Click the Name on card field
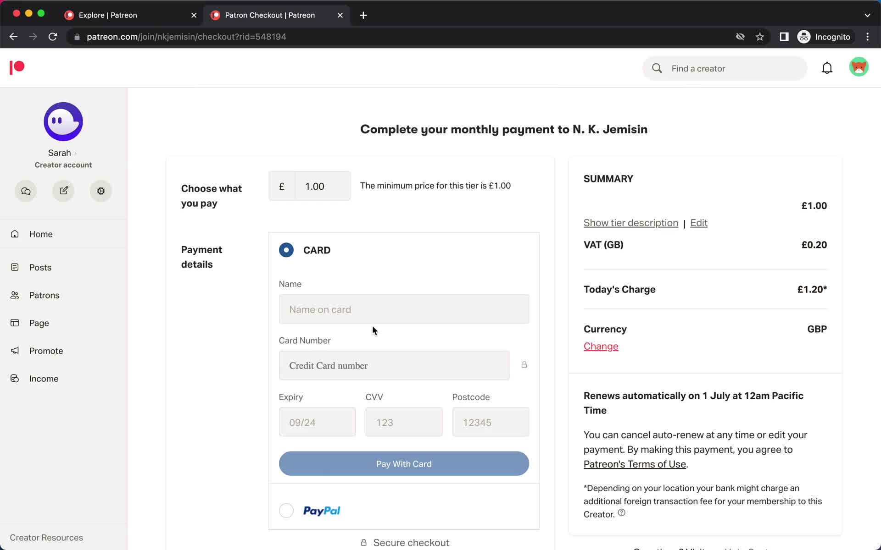The image size is (881, 550). click(x=404, y=309)
